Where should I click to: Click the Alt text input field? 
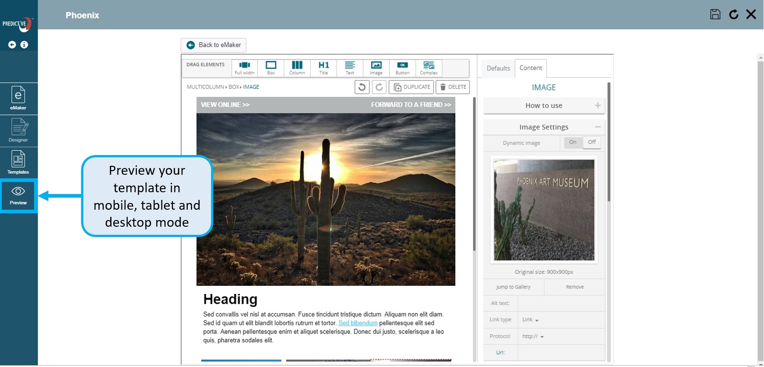561,303
